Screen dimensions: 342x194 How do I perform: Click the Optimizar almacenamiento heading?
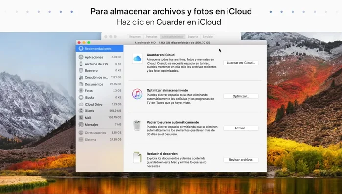[167, 90]
